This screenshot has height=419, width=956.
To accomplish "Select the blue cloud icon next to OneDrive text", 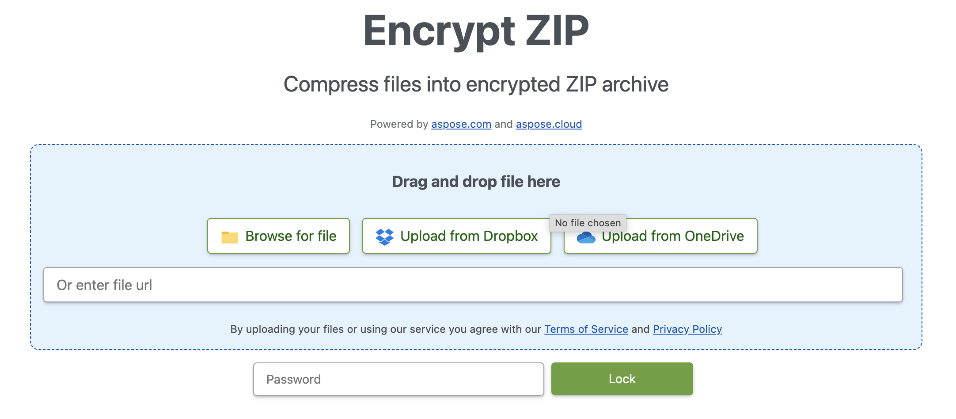I will click(587, 237).
